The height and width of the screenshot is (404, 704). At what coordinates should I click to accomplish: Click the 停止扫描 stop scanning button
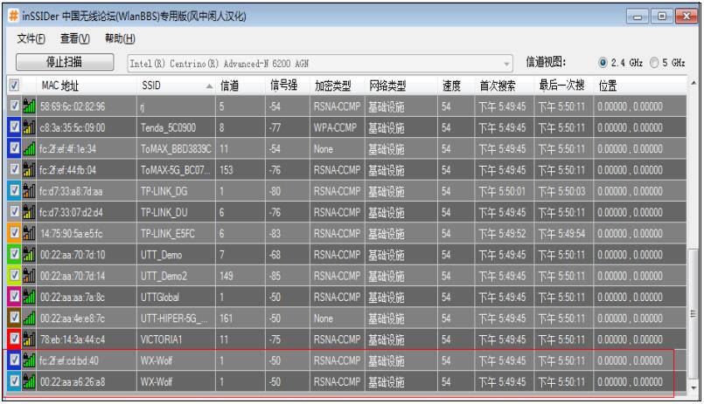click(65, 62)
